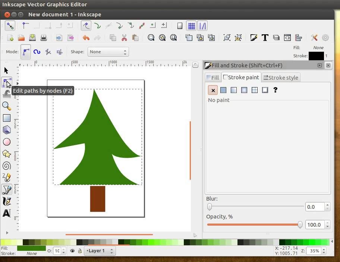Select the Rectangle tool in toolbox

point(6,118)
